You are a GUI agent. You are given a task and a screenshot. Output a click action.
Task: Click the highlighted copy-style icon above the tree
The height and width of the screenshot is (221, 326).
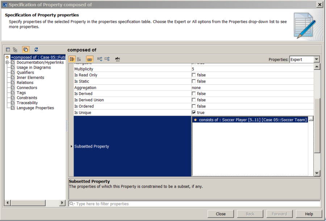pos(25,50)
